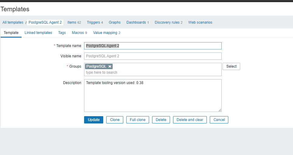The image size is (293, 155).
Task: Click the Visible name label
Action: click(71, 56)
